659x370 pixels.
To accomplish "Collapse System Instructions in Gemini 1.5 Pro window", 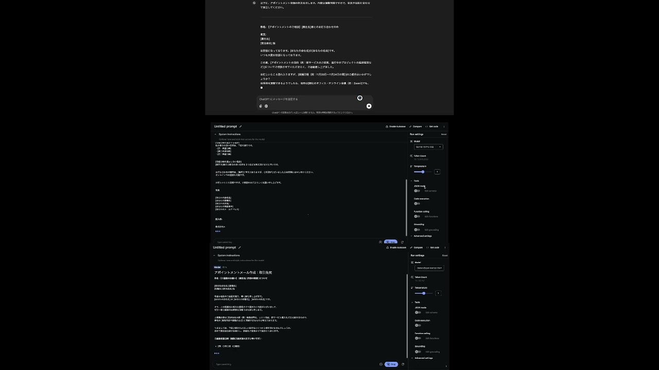I will [215, 134].
